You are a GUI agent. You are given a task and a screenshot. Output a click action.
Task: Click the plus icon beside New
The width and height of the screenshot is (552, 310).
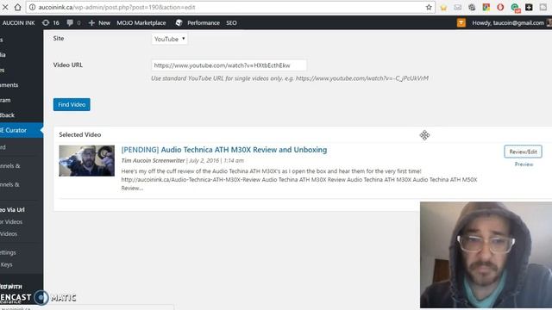coord(91,23)
